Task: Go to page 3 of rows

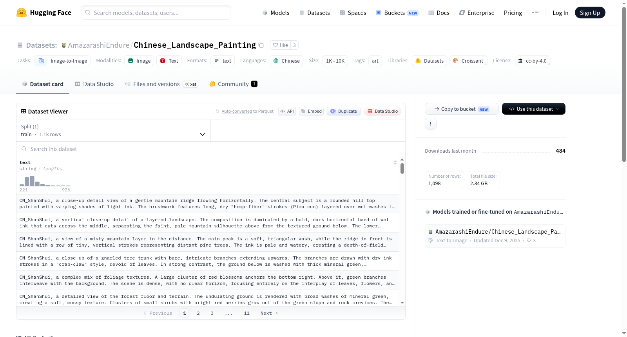Action: click(x=212, y=313)
